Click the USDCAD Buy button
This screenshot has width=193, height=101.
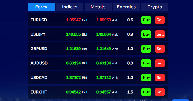pyautogui.click(x=146, y=77)
